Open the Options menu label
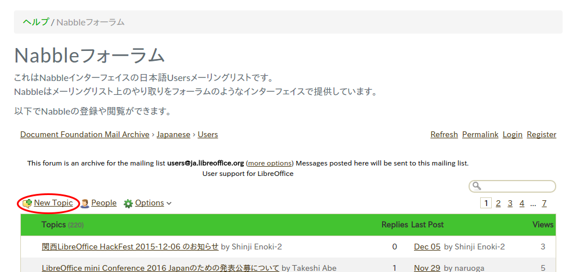569x272 pixels. coord(150,203)
